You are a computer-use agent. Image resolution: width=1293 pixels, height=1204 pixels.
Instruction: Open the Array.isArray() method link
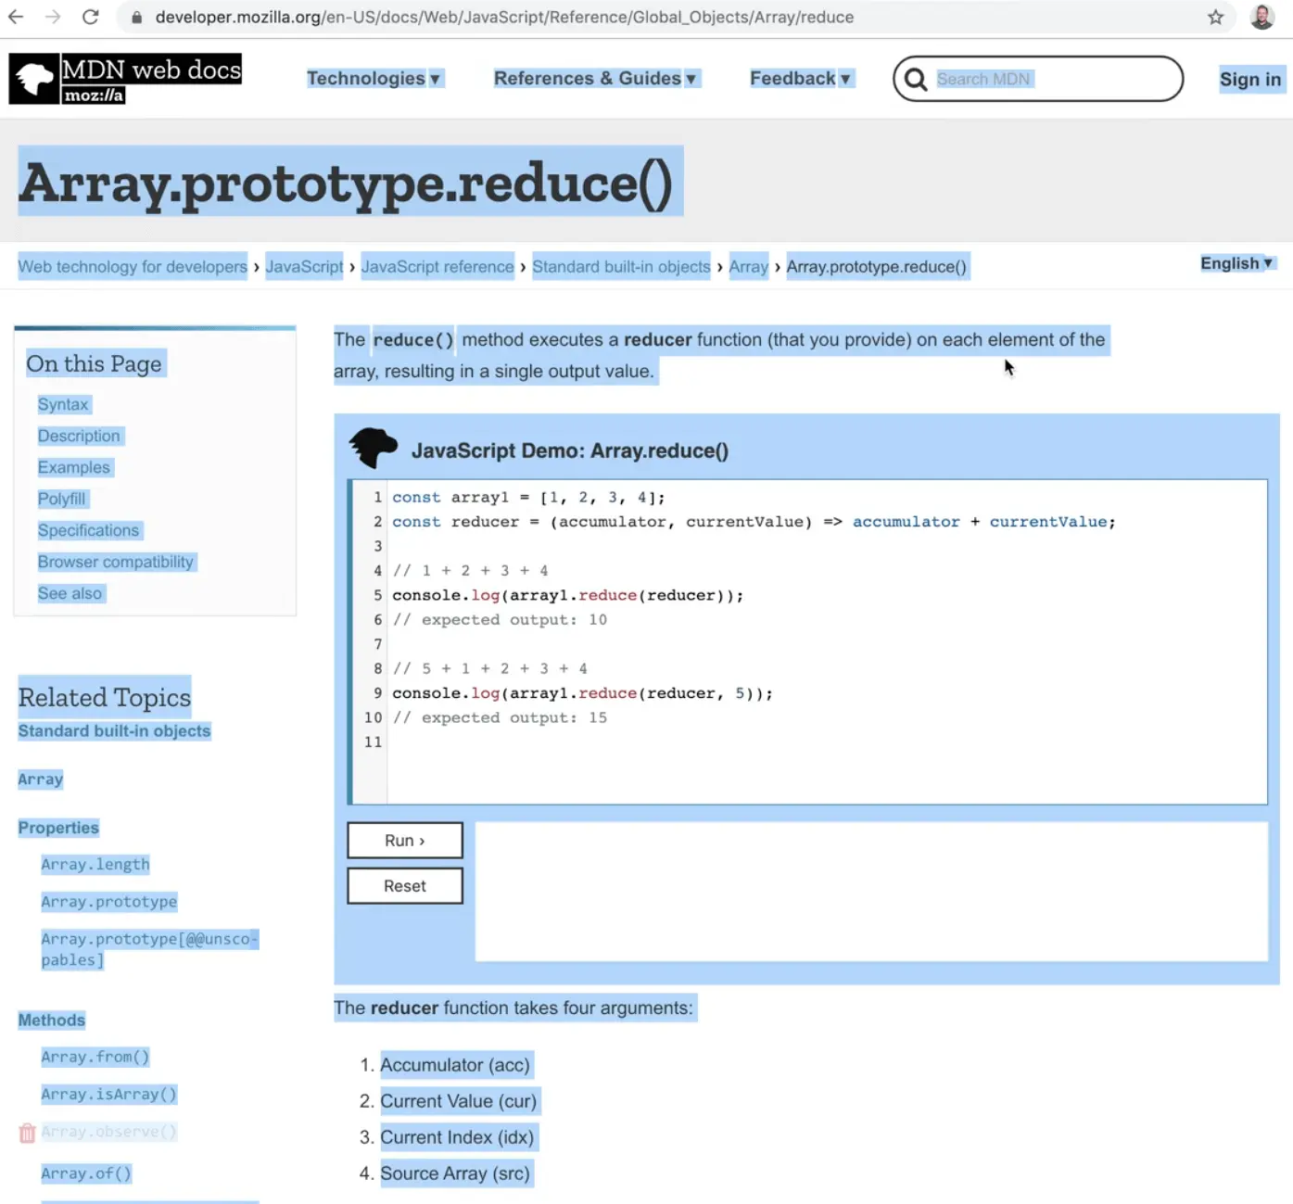108,1095
